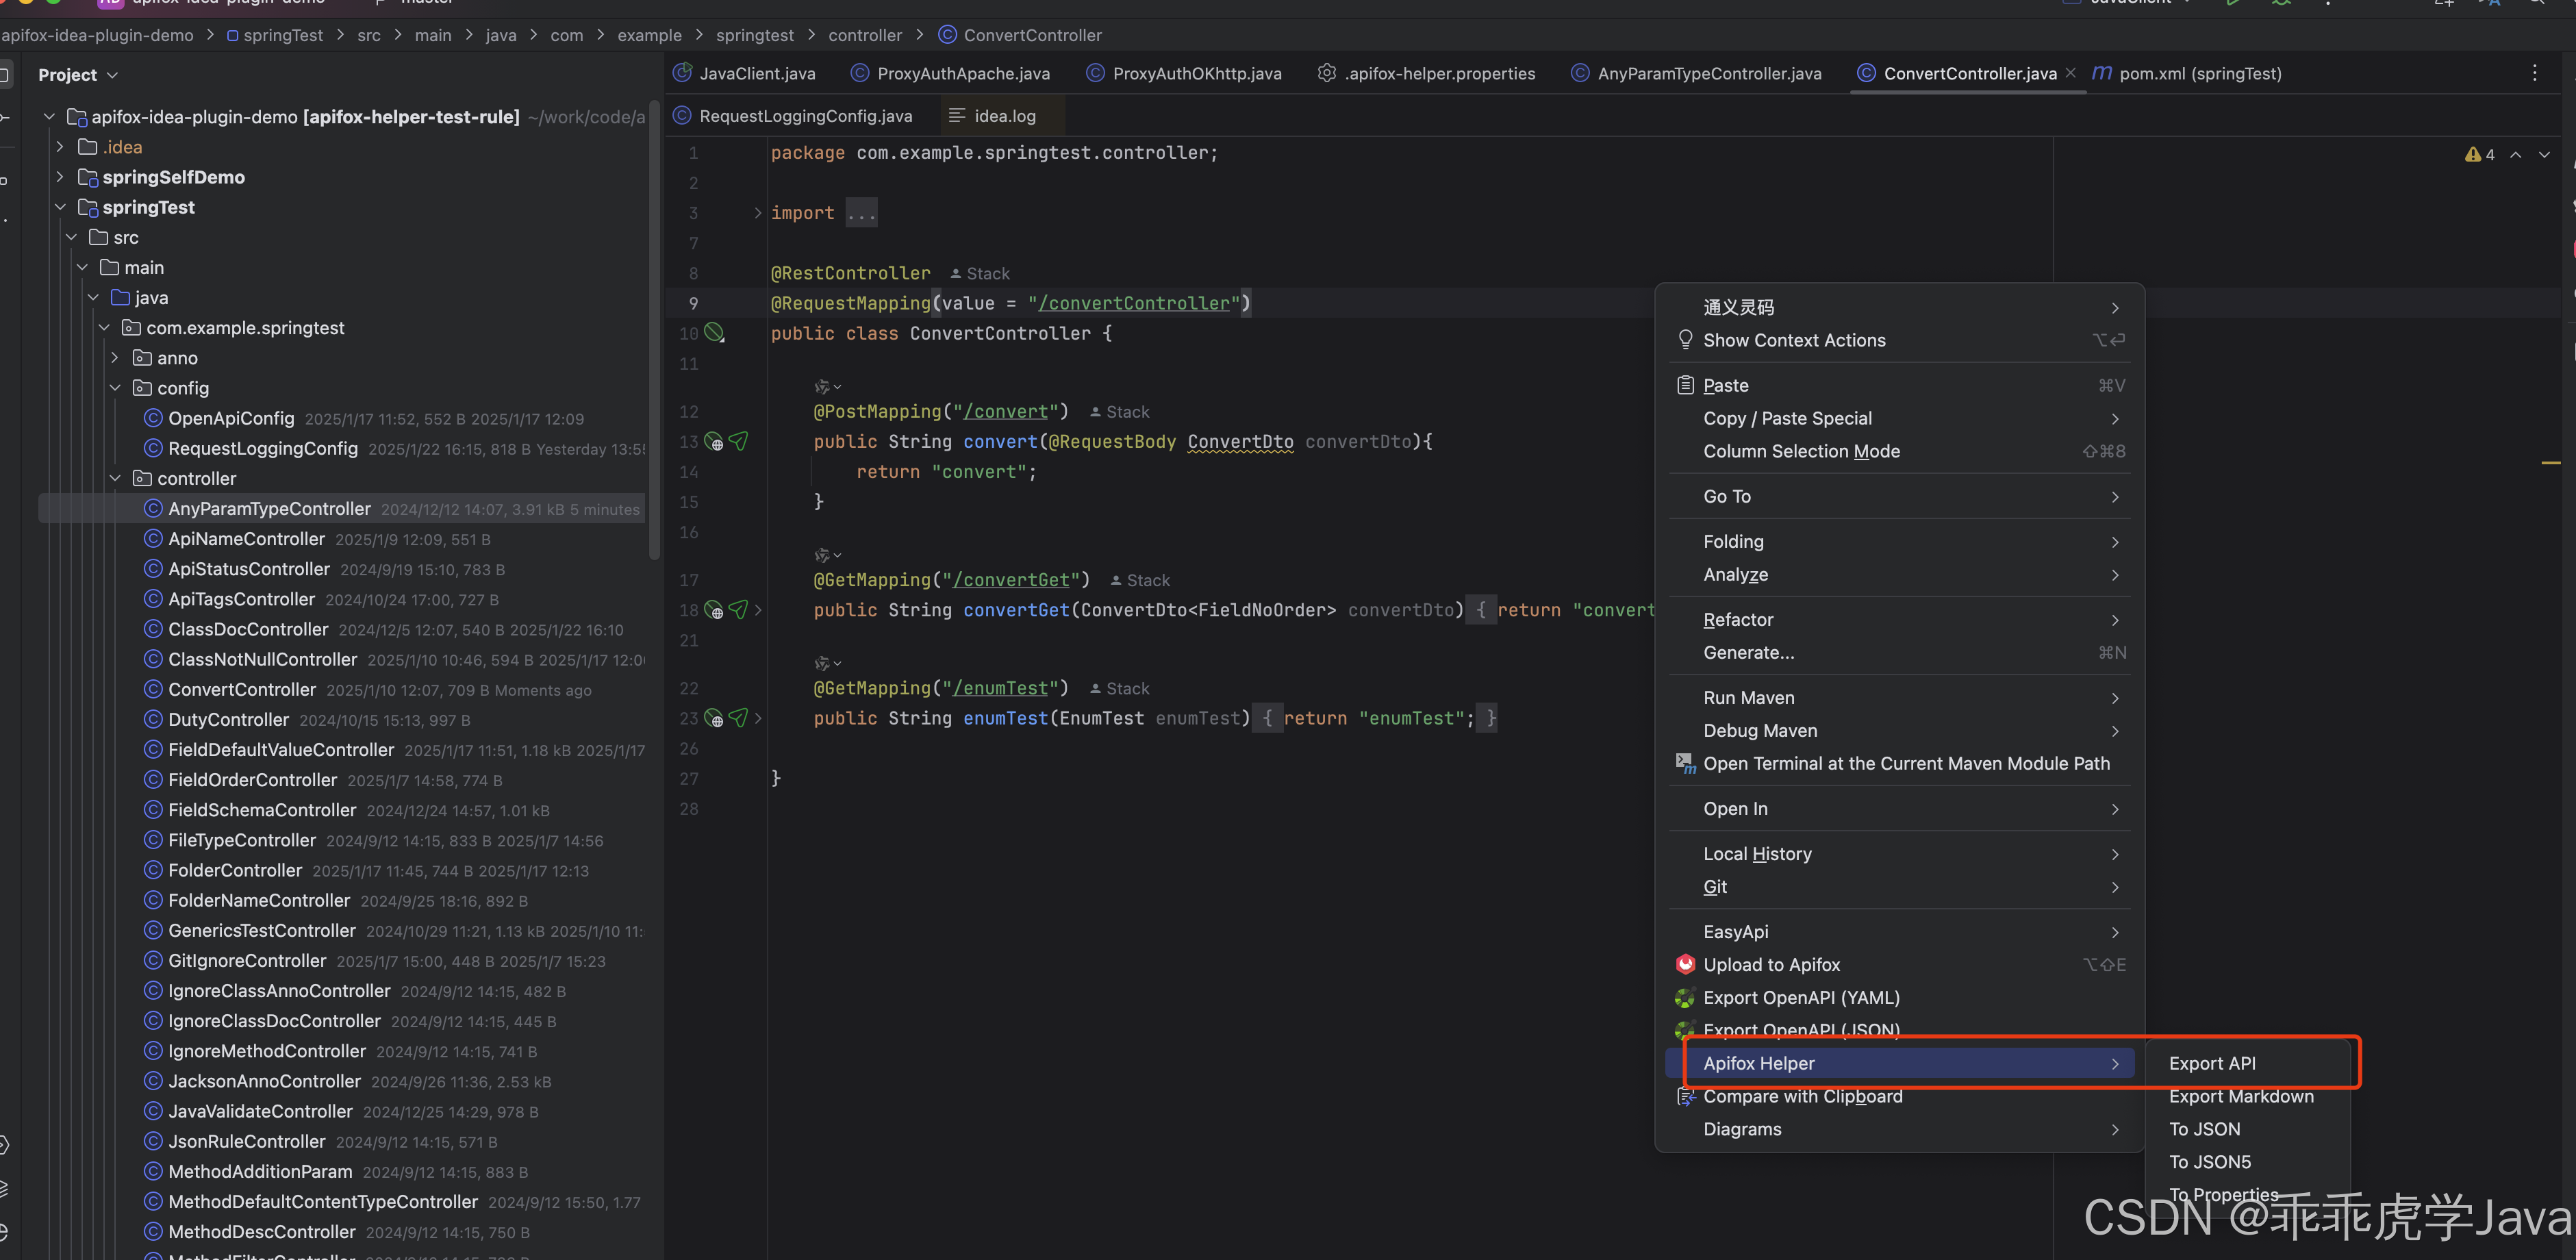
Task: Click the no-usages gutter icon on line 10
Action: pos(714,333)
